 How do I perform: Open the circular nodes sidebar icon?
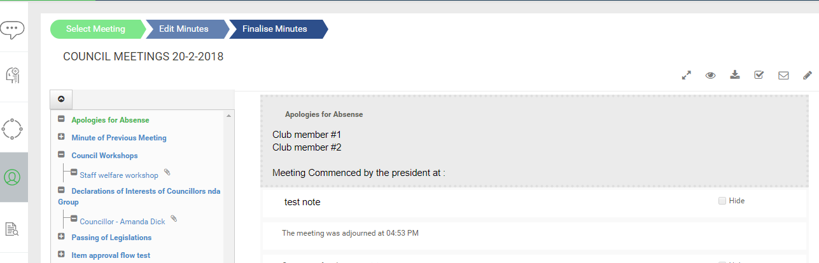[12, 128]
